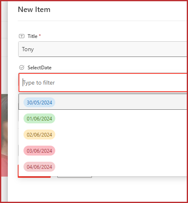Click the text-field icon beside Title
188x203 pixels.
pos(21,36)
